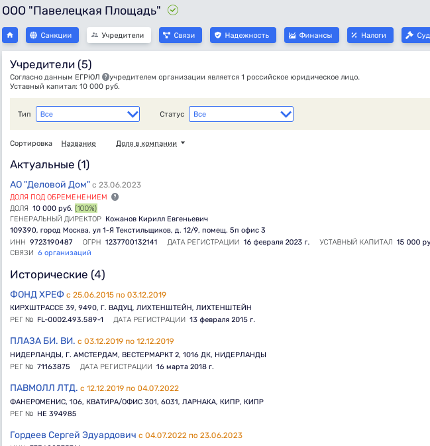Click the home icon button

coord(10,35)
